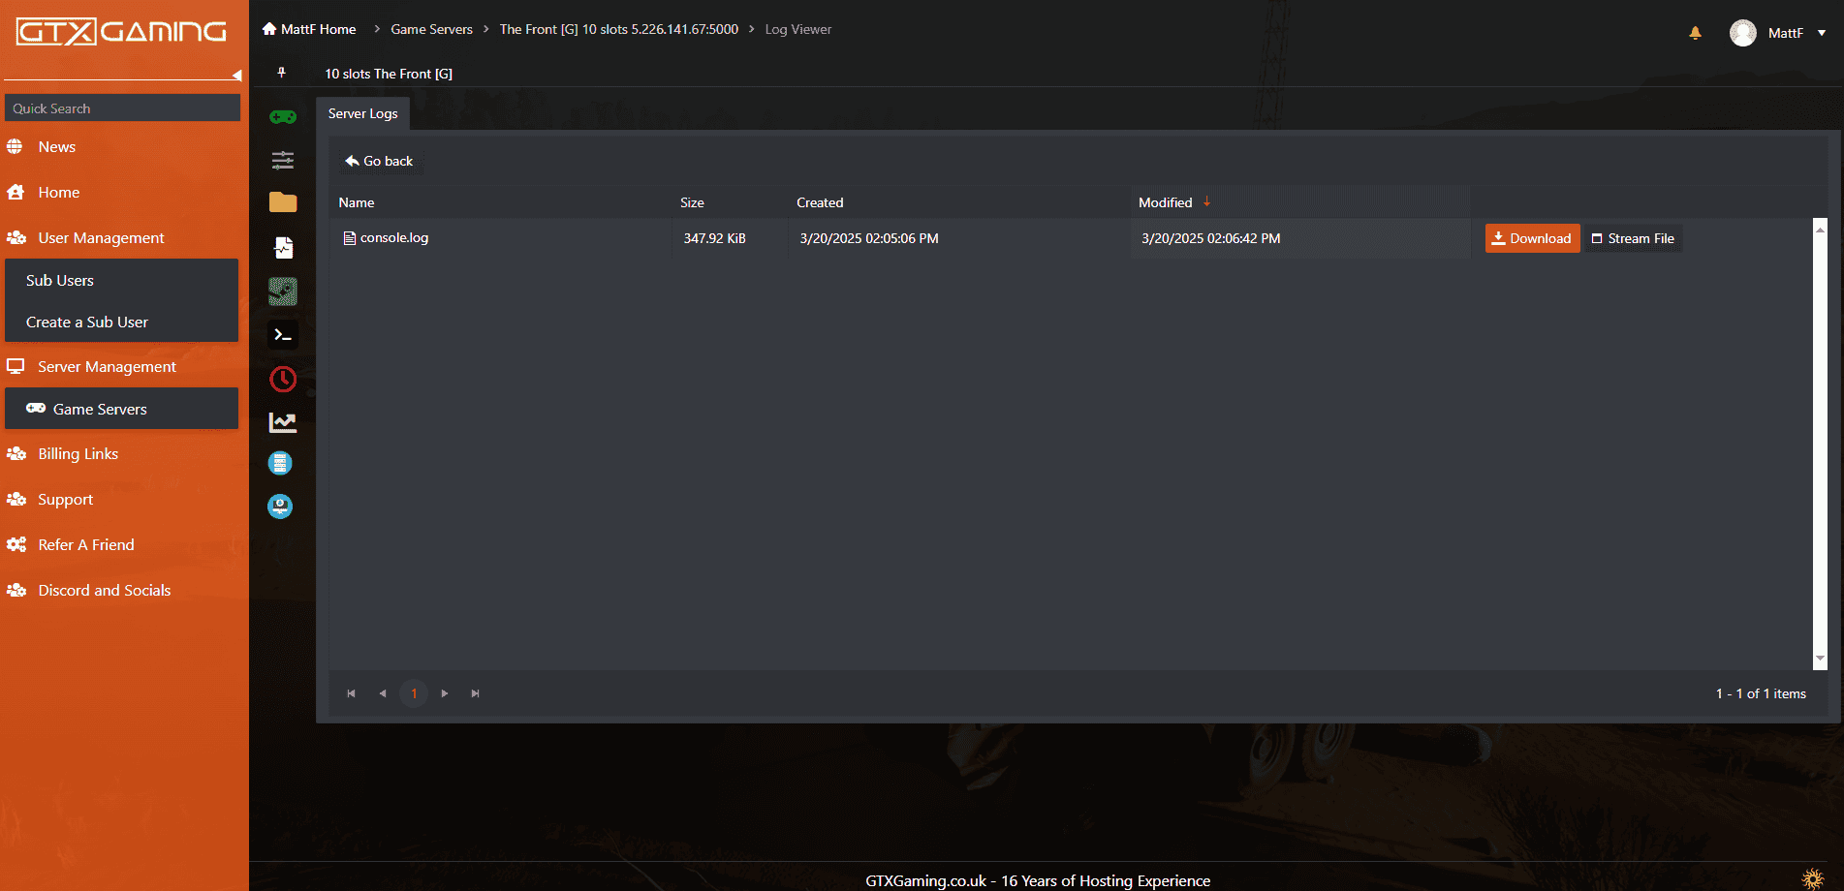
Task: Click the Stream File button
Action: coord(1633,238)
